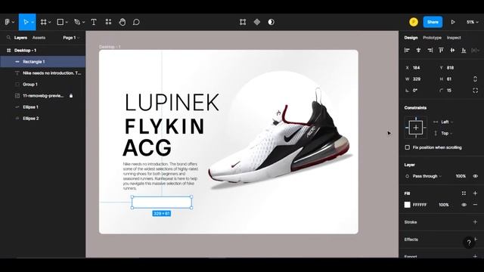Screen dimensions: 484x272
Task: Toggle layer visibility eye icon
Action: pos(476,176)
